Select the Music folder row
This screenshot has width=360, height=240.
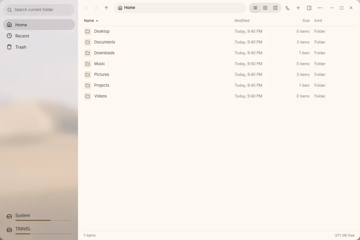[219, 64]
